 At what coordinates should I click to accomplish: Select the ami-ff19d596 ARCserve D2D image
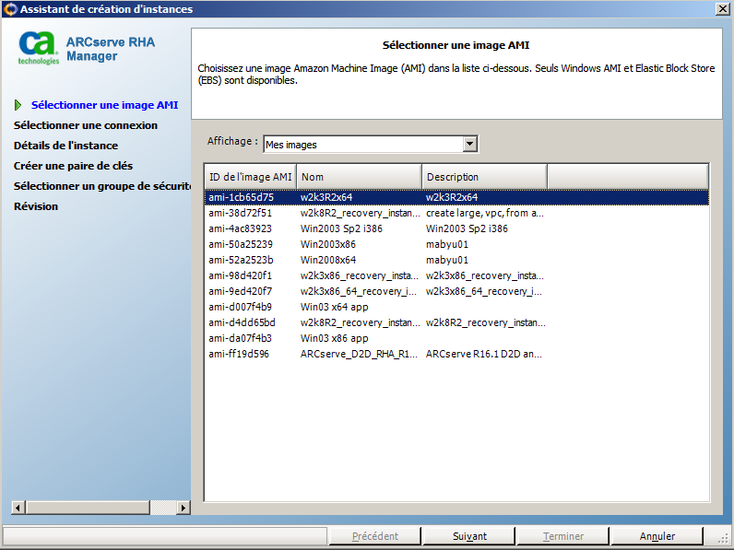tap(241, 354)
